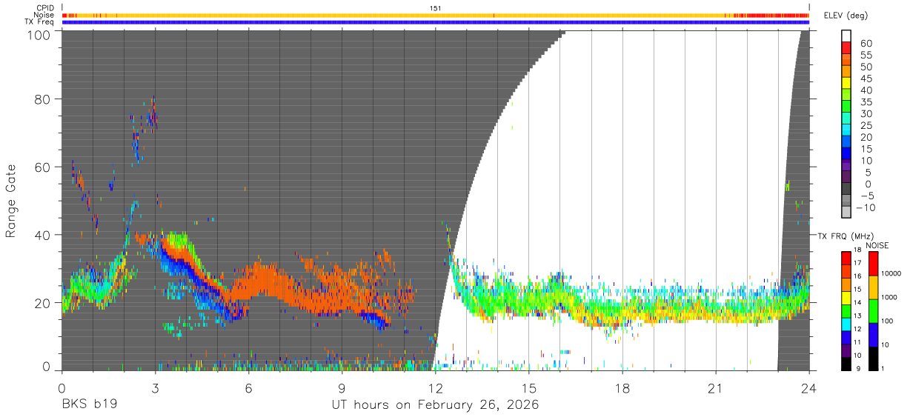
Task: Click elevation legend value 45
Action: pyautogui.click(x=866, y=79)
